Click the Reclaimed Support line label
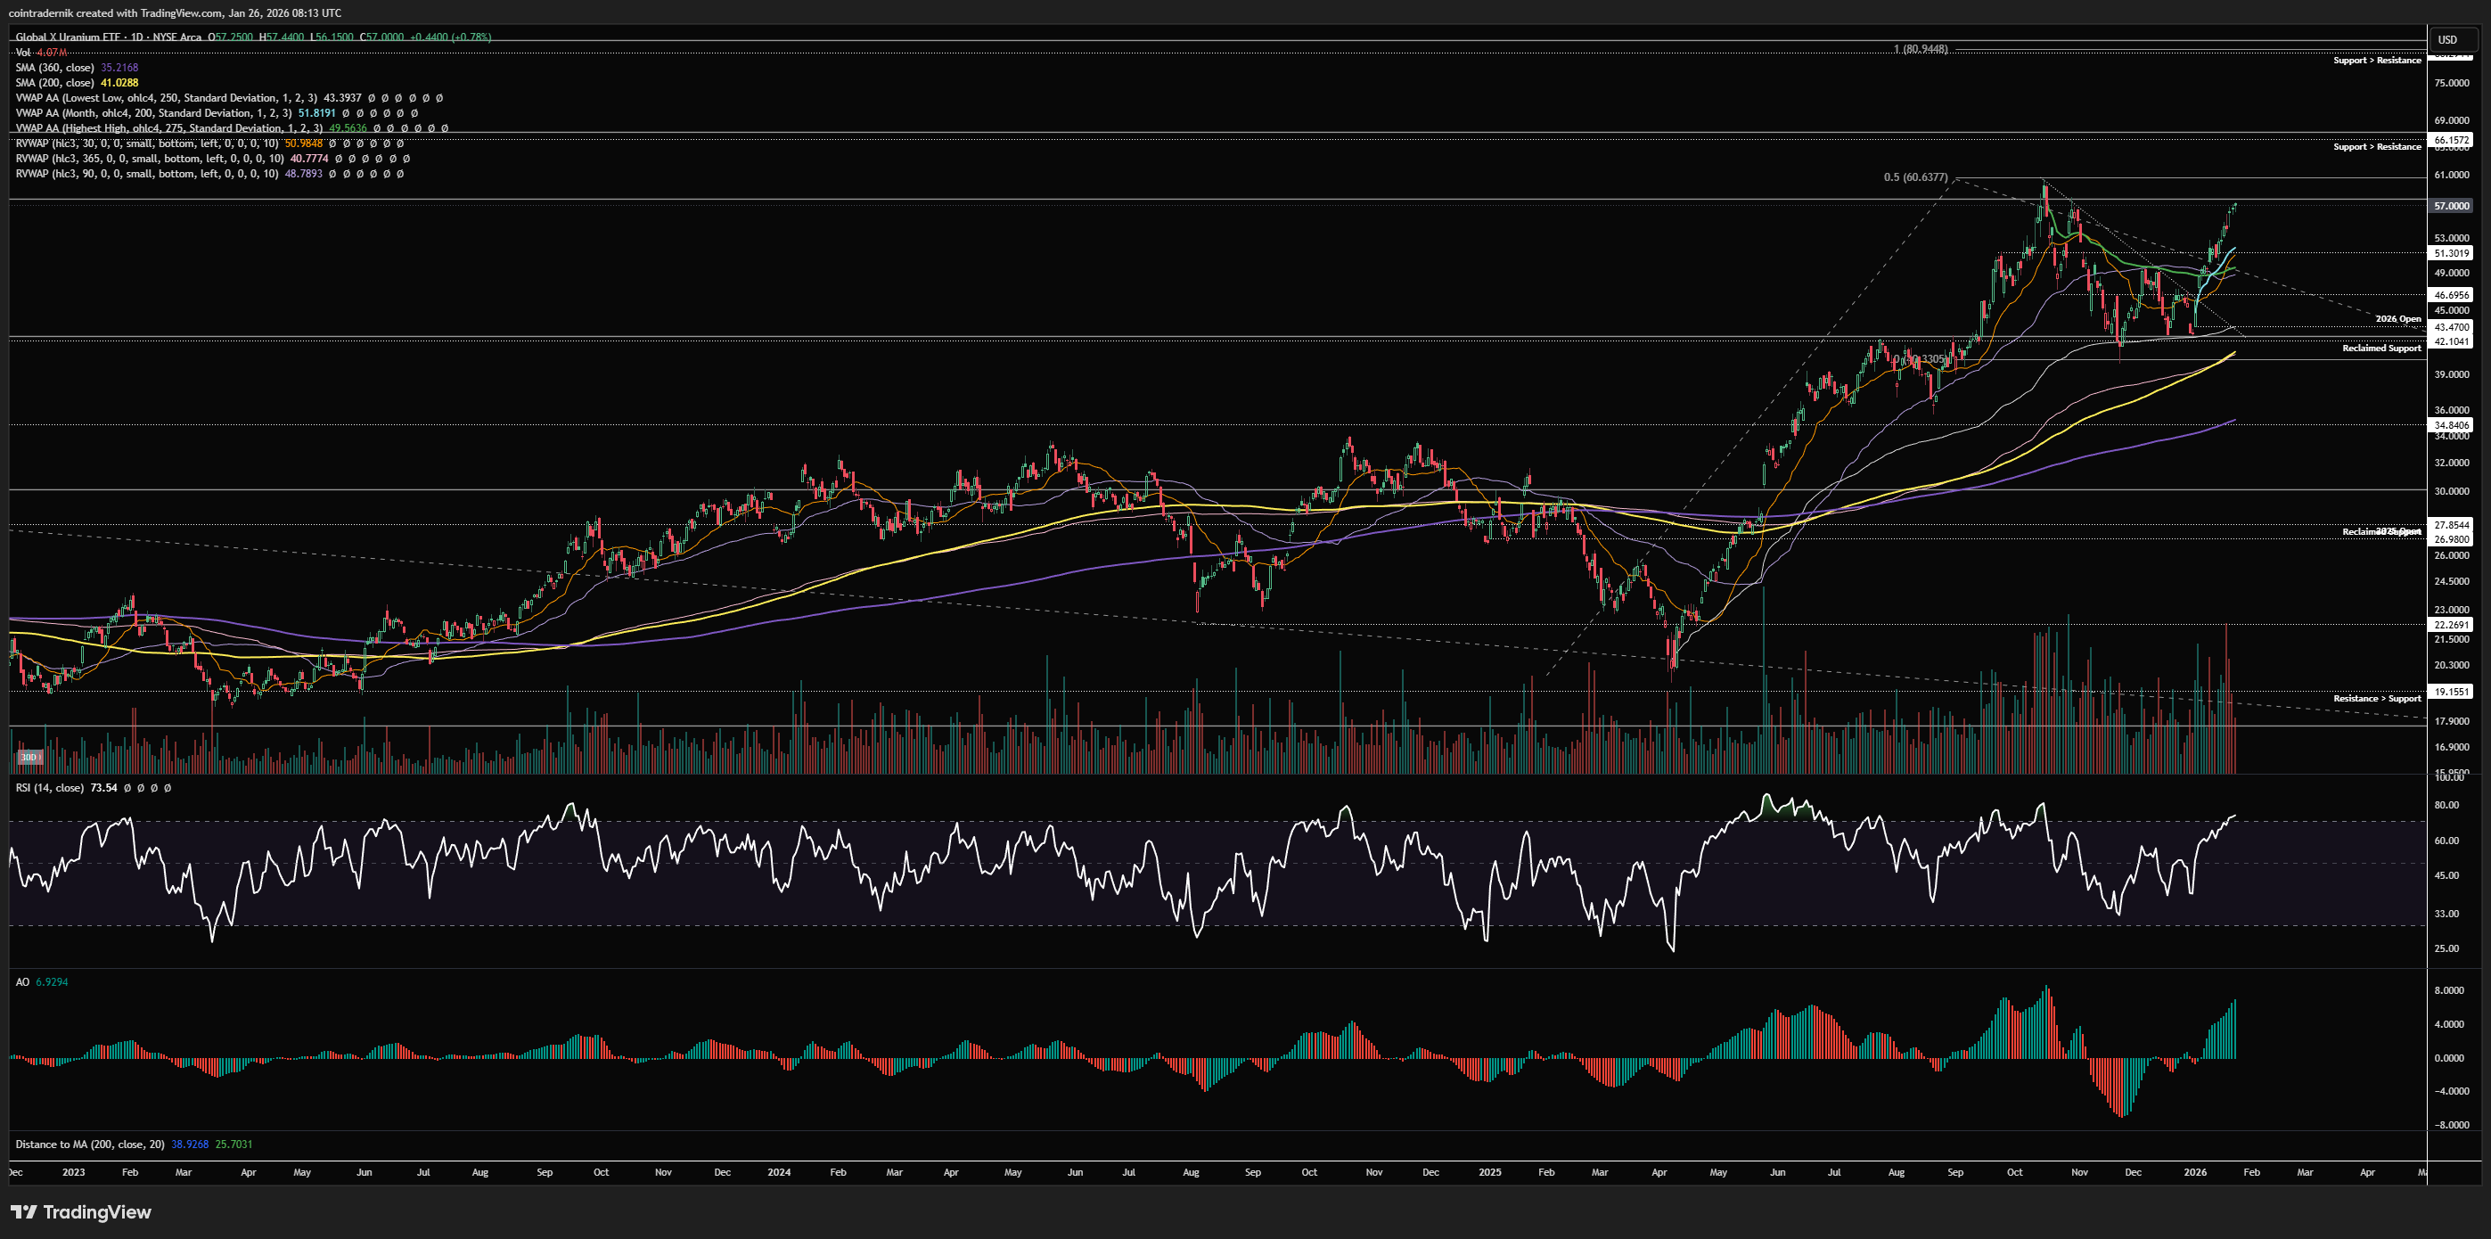 (x=2380, y=349)
